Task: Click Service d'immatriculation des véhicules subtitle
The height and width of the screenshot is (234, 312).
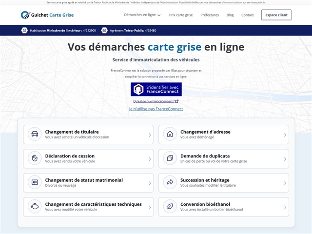Action: point(156,59)
